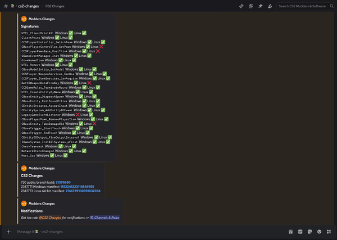The height and width of the screenshot is (240, 337).
Task: Select the CBaseEntity_DispatchSpawn signature name
Action: pyautogui.click(x=43, y=97)
